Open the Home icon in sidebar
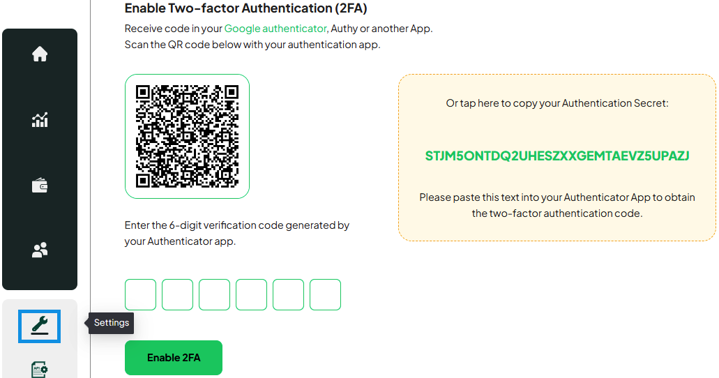Viewport: 719px width, 378px height. point(40,54)
